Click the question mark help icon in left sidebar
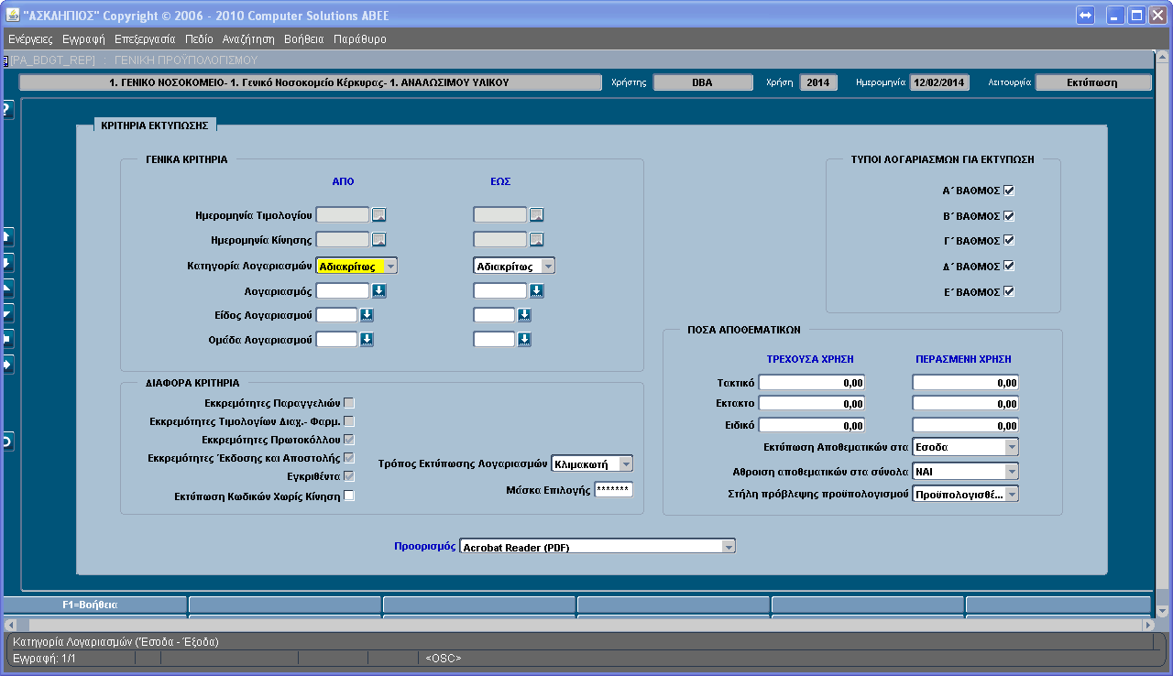This screenshot has width=1173, height=676. click(x=6, y=110)
